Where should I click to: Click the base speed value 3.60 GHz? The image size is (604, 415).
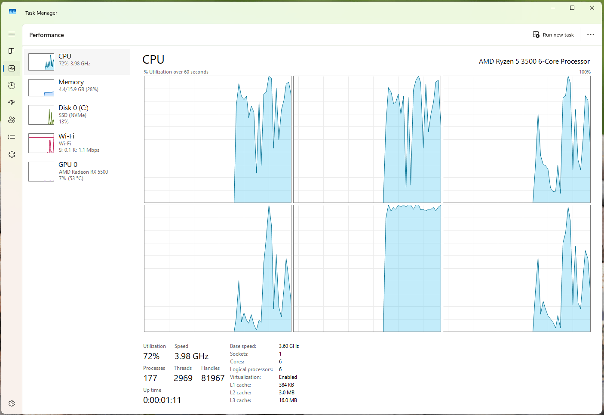pos(289,346)
